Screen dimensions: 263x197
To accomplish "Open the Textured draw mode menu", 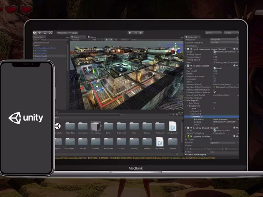I will [x=81, y=40].
